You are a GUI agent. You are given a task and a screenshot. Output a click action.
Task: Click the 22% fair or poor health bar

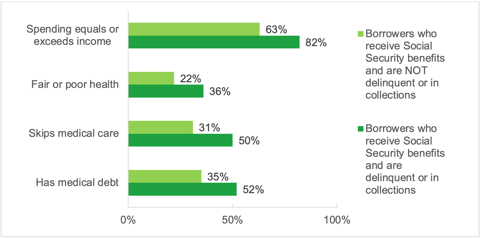151,78
